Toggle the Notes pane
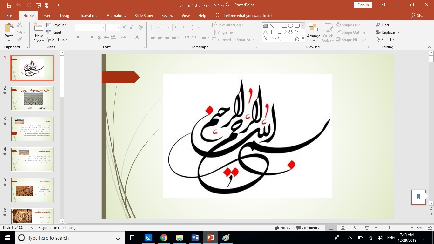 [282, 228]
